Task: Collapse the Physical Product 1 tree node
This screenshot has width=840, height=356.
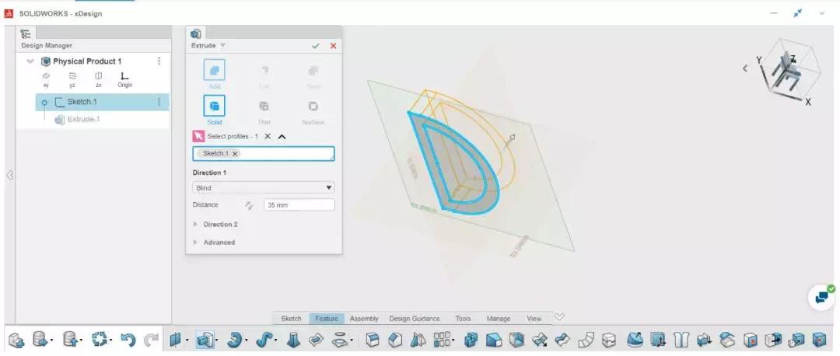Action: click(x=30, y=61)
